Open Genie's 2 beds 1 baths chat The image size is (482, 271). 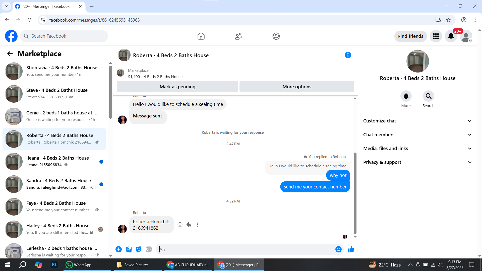[54, 116]
